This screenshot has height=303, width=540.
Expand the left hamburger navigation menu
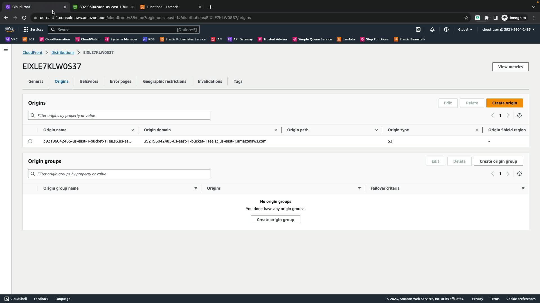tap(5, 49)
